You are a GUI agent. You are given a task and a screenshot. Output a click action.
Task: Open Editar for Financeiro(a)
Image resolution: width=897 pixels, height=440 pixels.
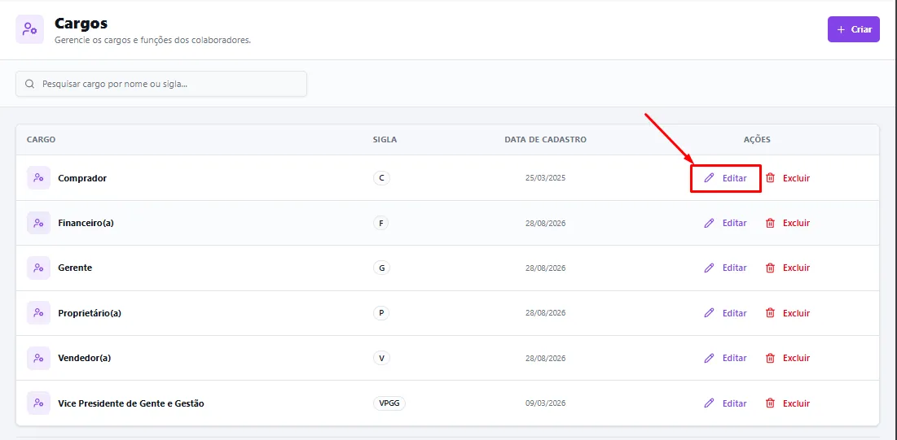735,223
